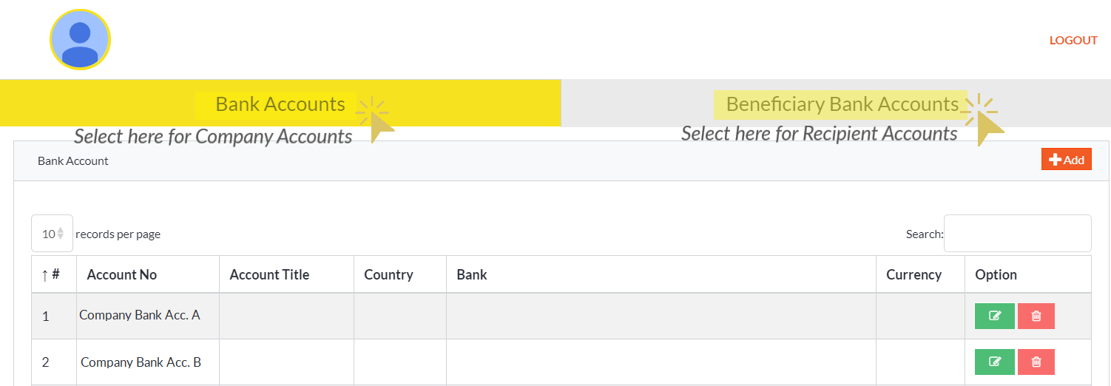Sort by Currency column header
The image size is (1111, 386).
tap(914, 275)
